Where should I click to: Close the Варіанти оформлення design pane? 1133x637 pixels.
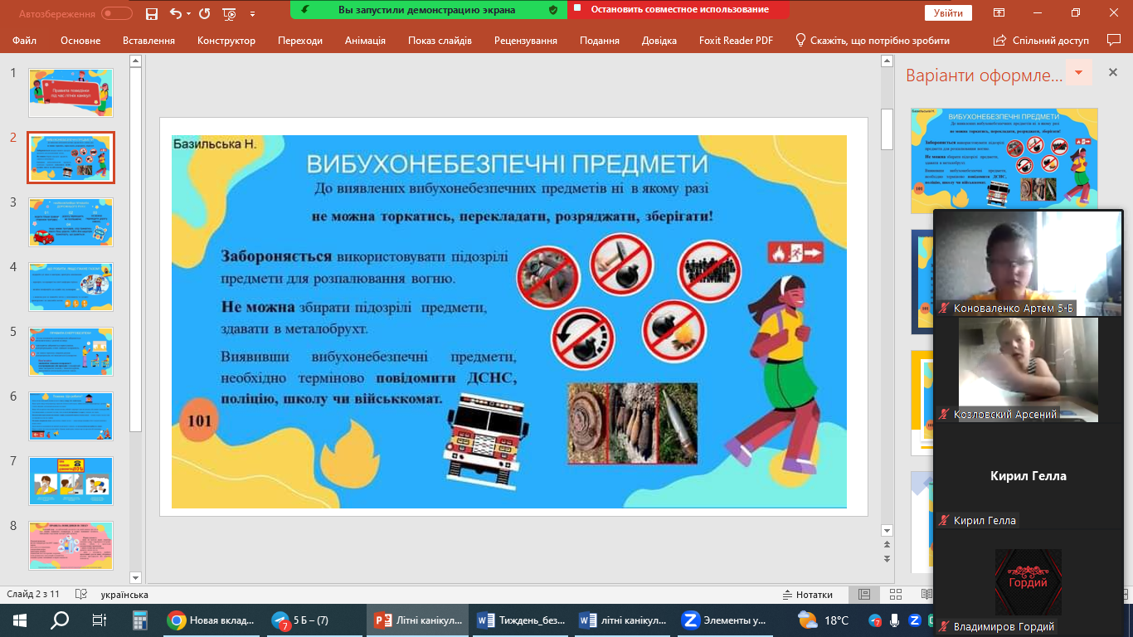pyautogui.click(x=1113, y=73)
